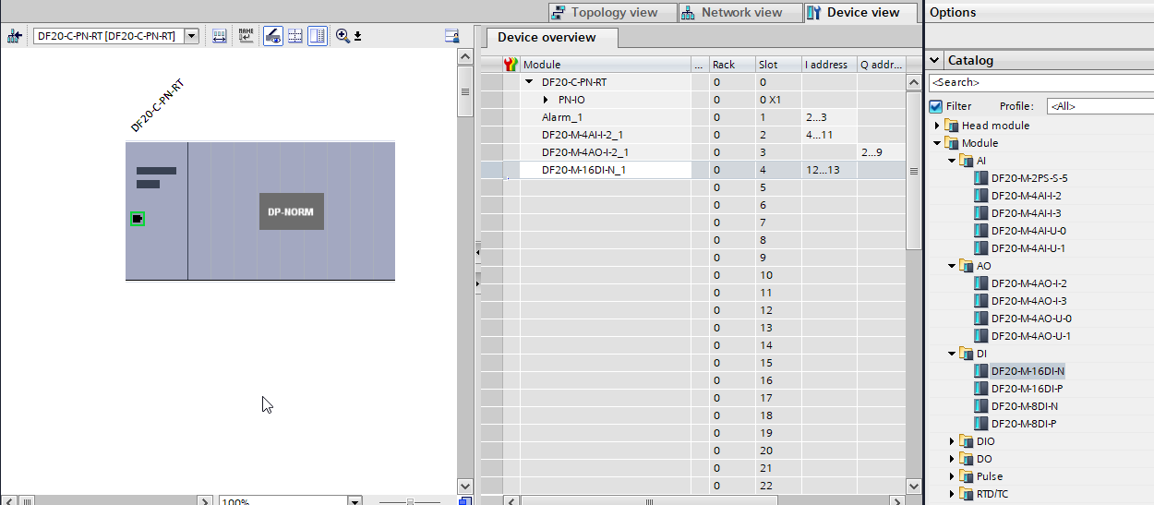Toggle the show page breaks button
Image resolution: width=1154 pixels, height=505 pixels.
[295, 36]
